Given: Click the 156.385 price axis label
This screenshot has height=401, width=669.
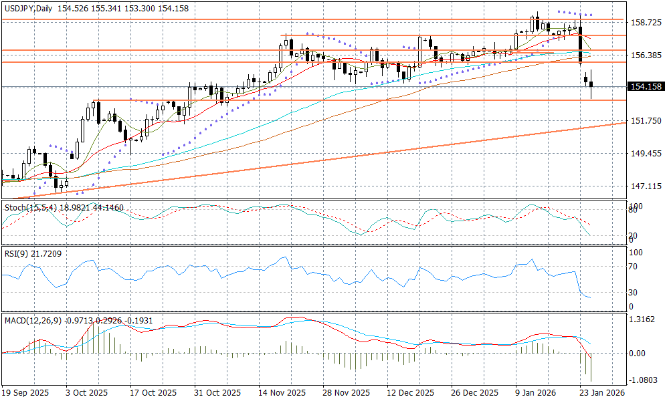Looking at the screenshot, I should point(645,55).
